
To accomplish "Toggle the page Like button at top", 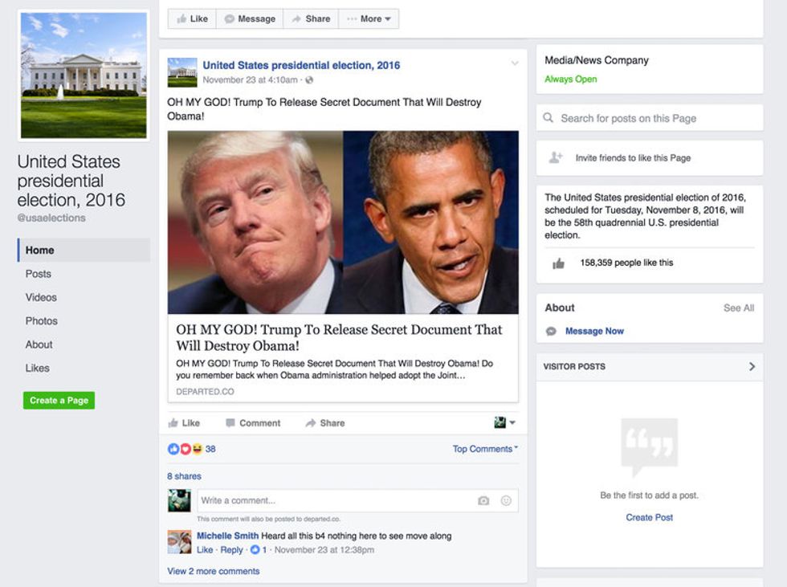I will [x=192, y=18].
